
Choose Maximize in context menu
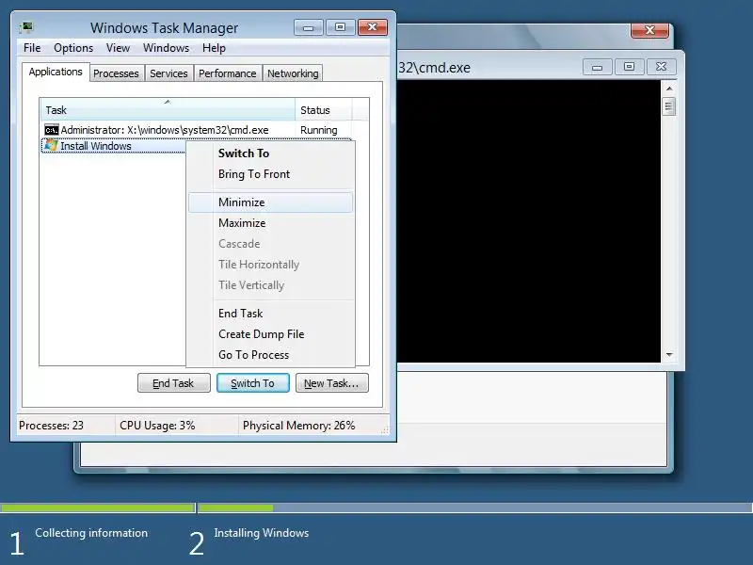(271, 223)
